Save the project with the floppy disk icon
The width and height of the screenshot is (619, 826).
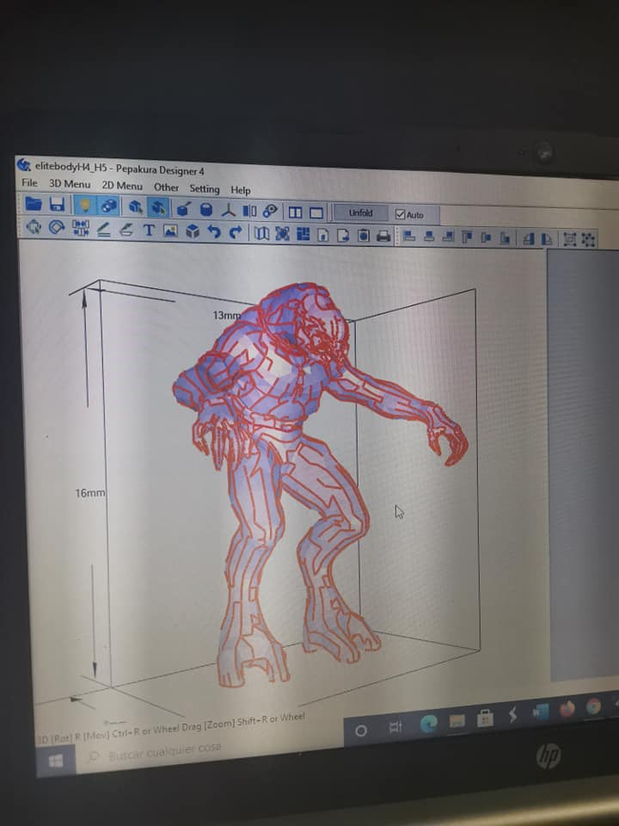[57, 205]
